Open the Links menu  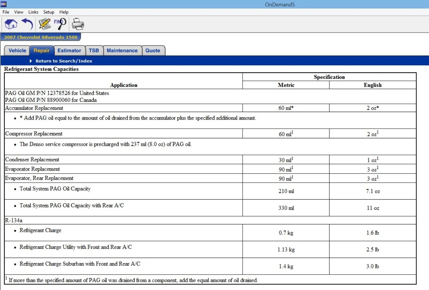(33, 12)
